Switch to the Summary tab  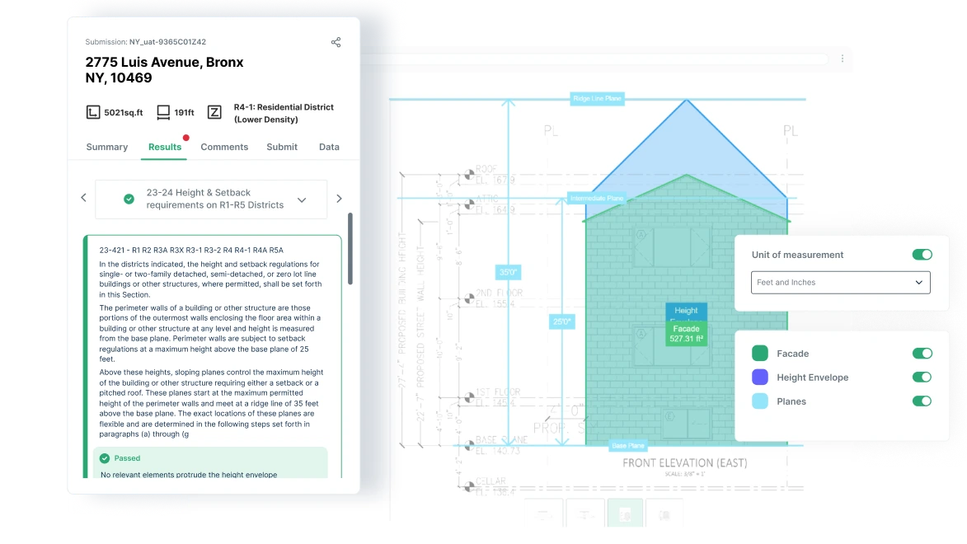click(106, 147)
